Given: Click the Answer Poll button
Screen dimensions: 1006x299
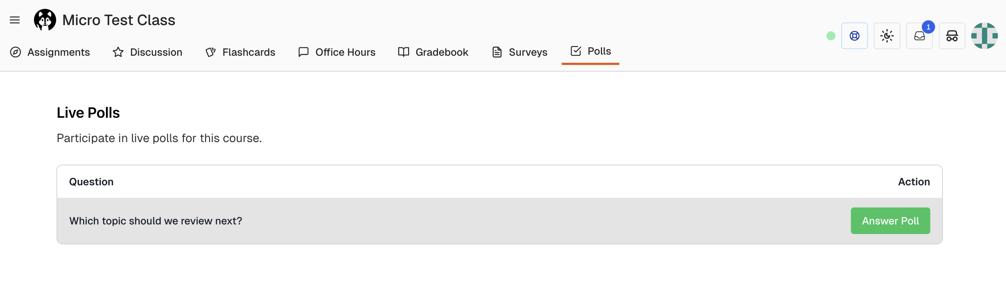Looking at the screenshot, I should 890,220.
